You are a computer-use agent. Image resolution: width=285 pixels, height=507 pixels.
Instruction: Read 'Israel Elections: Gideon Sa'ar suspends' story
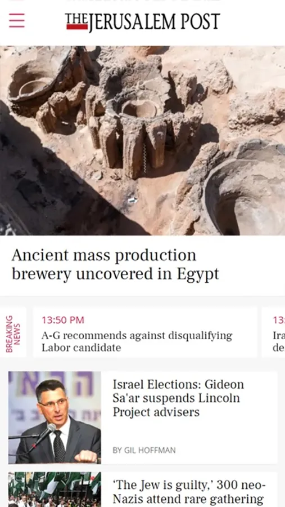(x=178, y=398)
